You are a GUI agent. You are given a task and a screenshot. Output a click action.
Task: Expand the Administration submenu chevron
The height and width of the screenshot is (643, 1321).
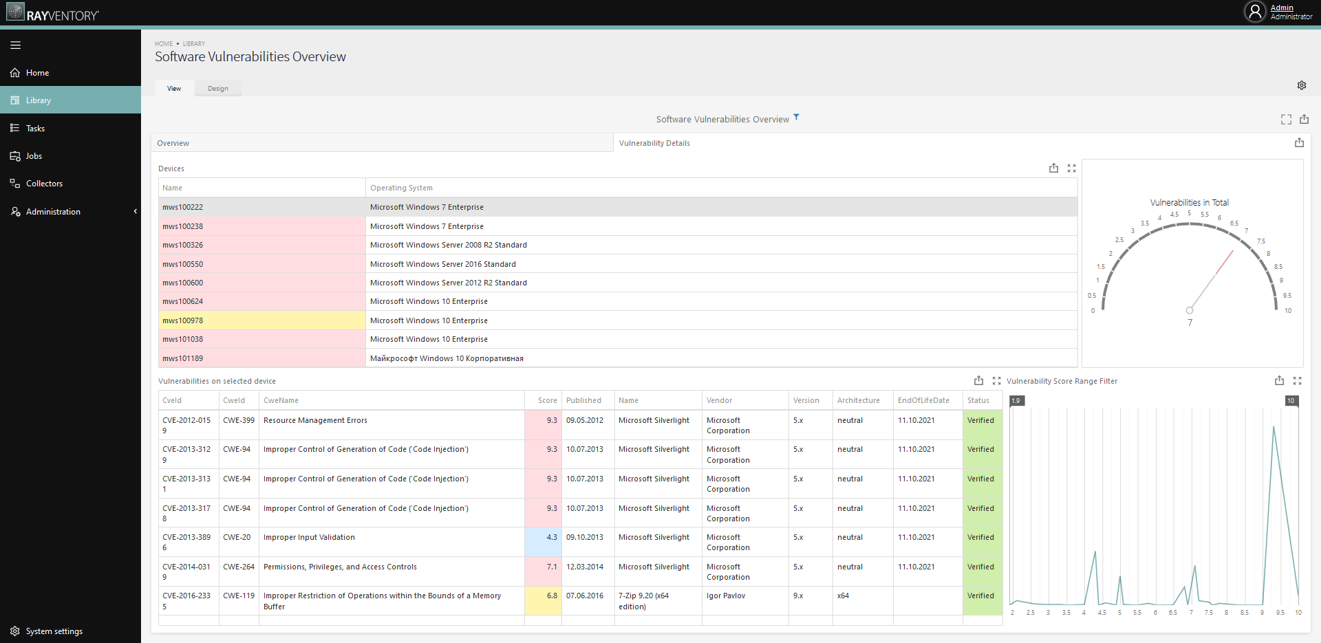click(135, 212)
